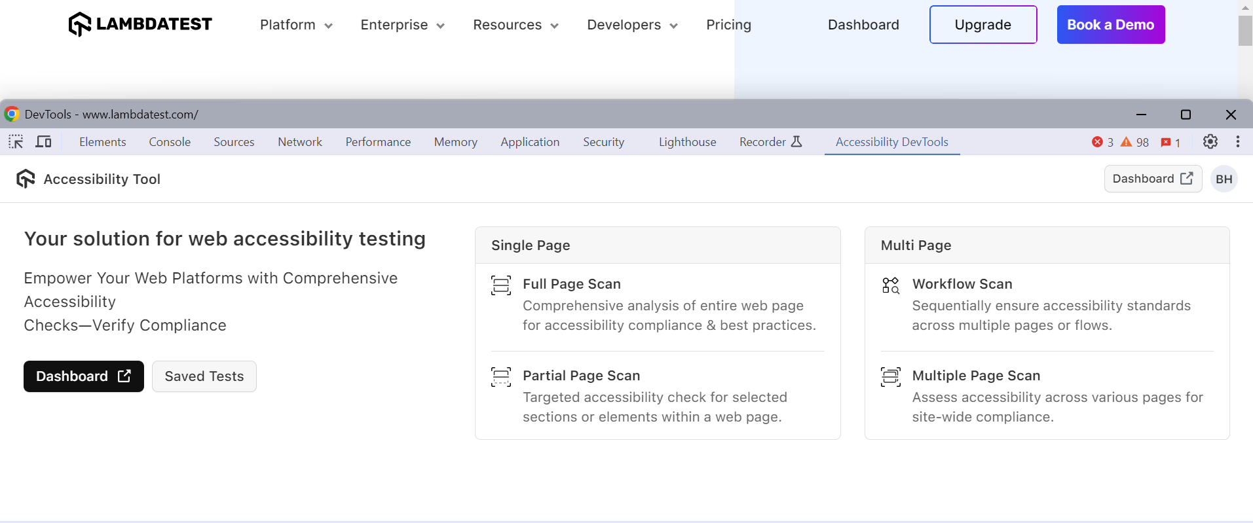This screenshot has width=1253, height=523.
Task: Open Saved Tests
Action: [x=204, y=376]
